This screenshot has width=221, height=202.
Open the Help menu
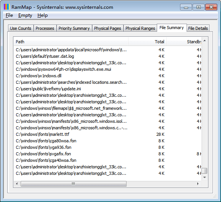[42, 15]
